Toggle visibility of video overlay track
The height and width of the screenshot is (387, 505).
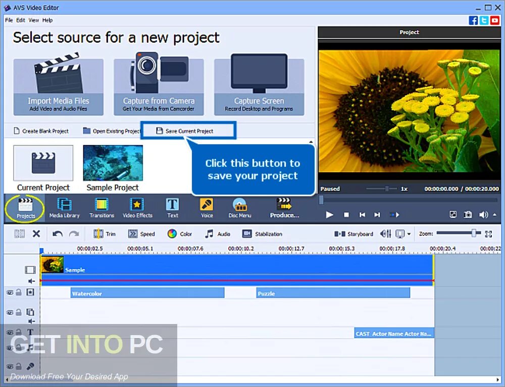tap(10, 312)
